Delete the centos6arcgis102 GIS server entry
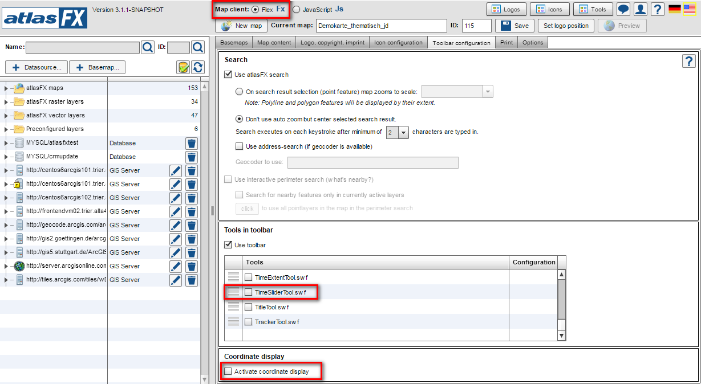 tap(192, 198)
